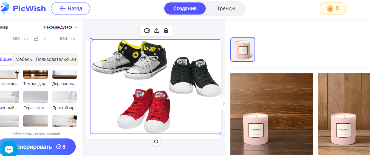Select the Создания tab
Screen dimensions: 370x156
coord(185,8)
